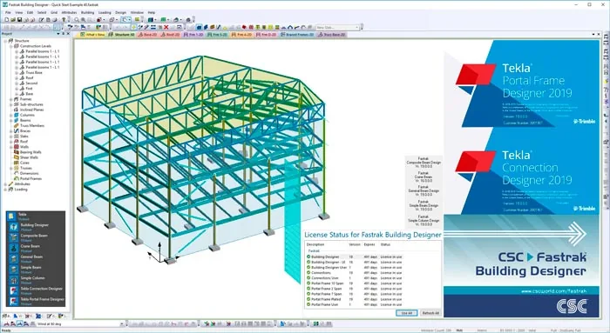The width and height of the screenshot is (610, 333).
Task: Switch to the Structure 3D tab
Action: coord(121,35)
